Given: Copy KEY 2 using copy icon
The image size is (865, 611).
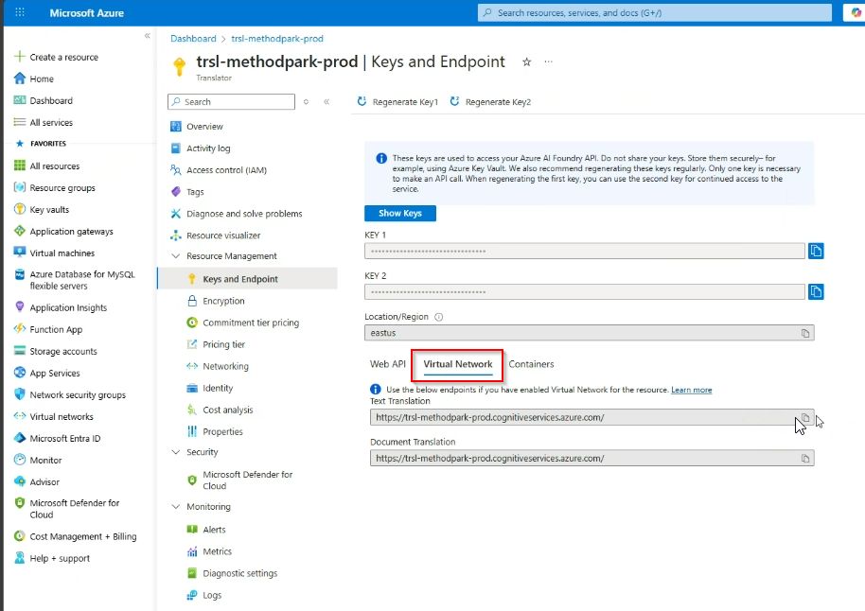Looking at the screenshot, I should (x=816, y=292).
